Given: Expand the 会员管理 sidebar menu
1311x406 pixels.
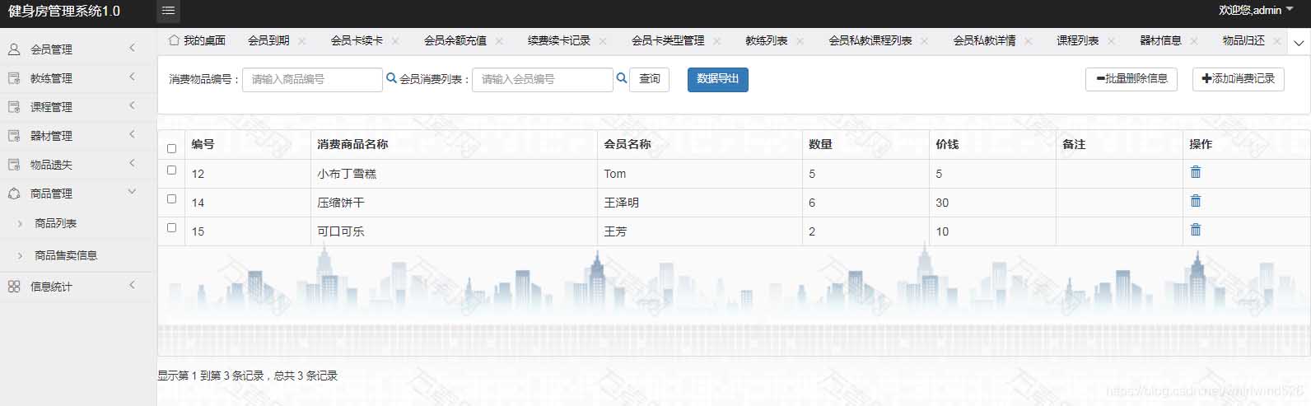Looking at the screenshot, I should click(132, 48).
